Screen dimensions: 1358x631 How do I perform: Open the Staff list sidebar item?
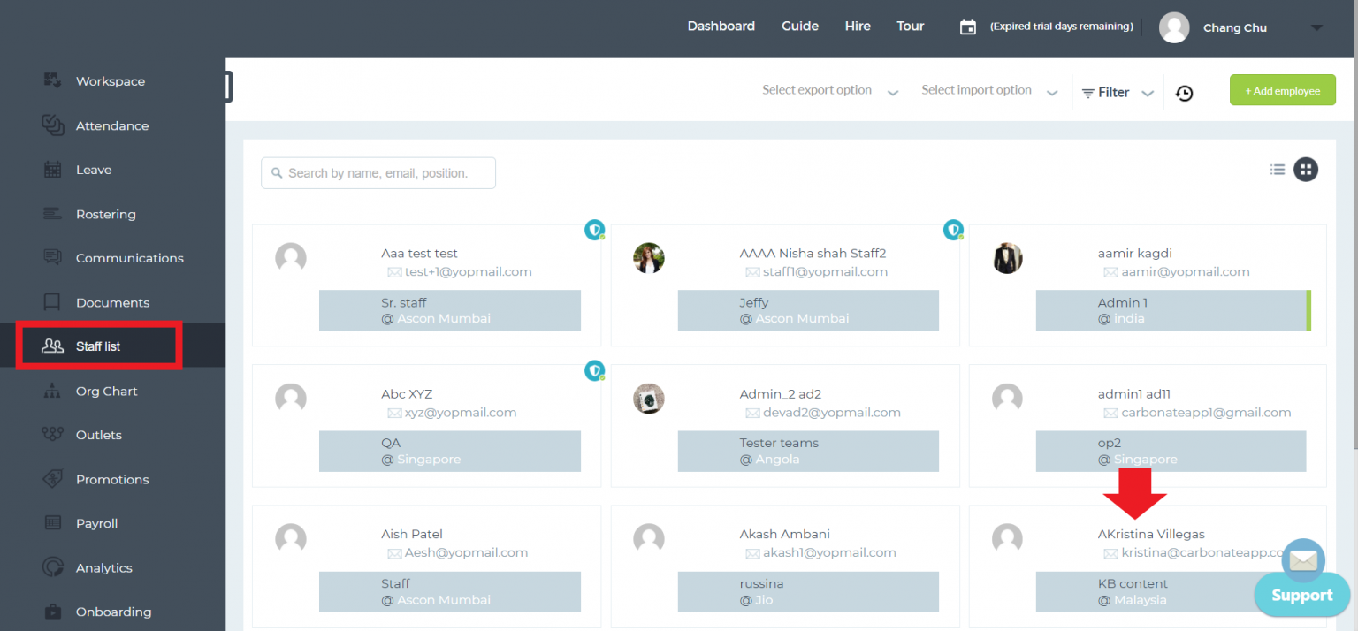pos(98,346)
